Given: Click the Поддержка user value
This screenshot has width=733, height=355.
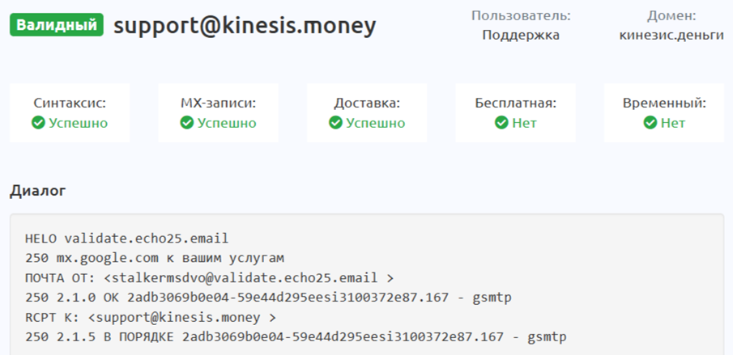Looking at the screenshot, I should tap(521, 35).
